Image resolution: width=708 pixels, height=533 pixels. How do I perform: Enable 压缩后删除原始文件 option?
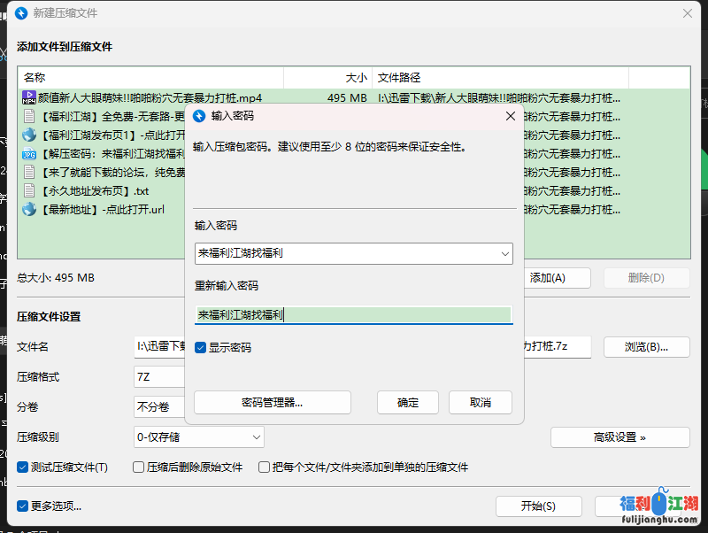pyautogui.click(x=138, y=467)
